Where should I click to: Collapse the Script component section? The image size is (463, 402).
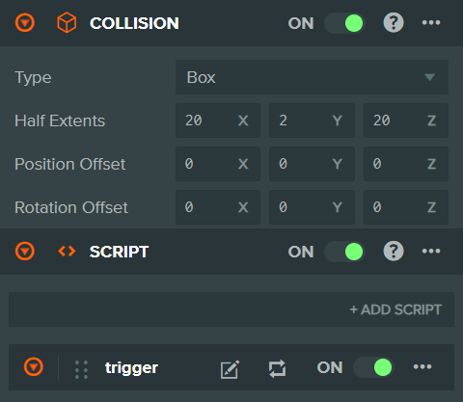(x=25, y=251)
